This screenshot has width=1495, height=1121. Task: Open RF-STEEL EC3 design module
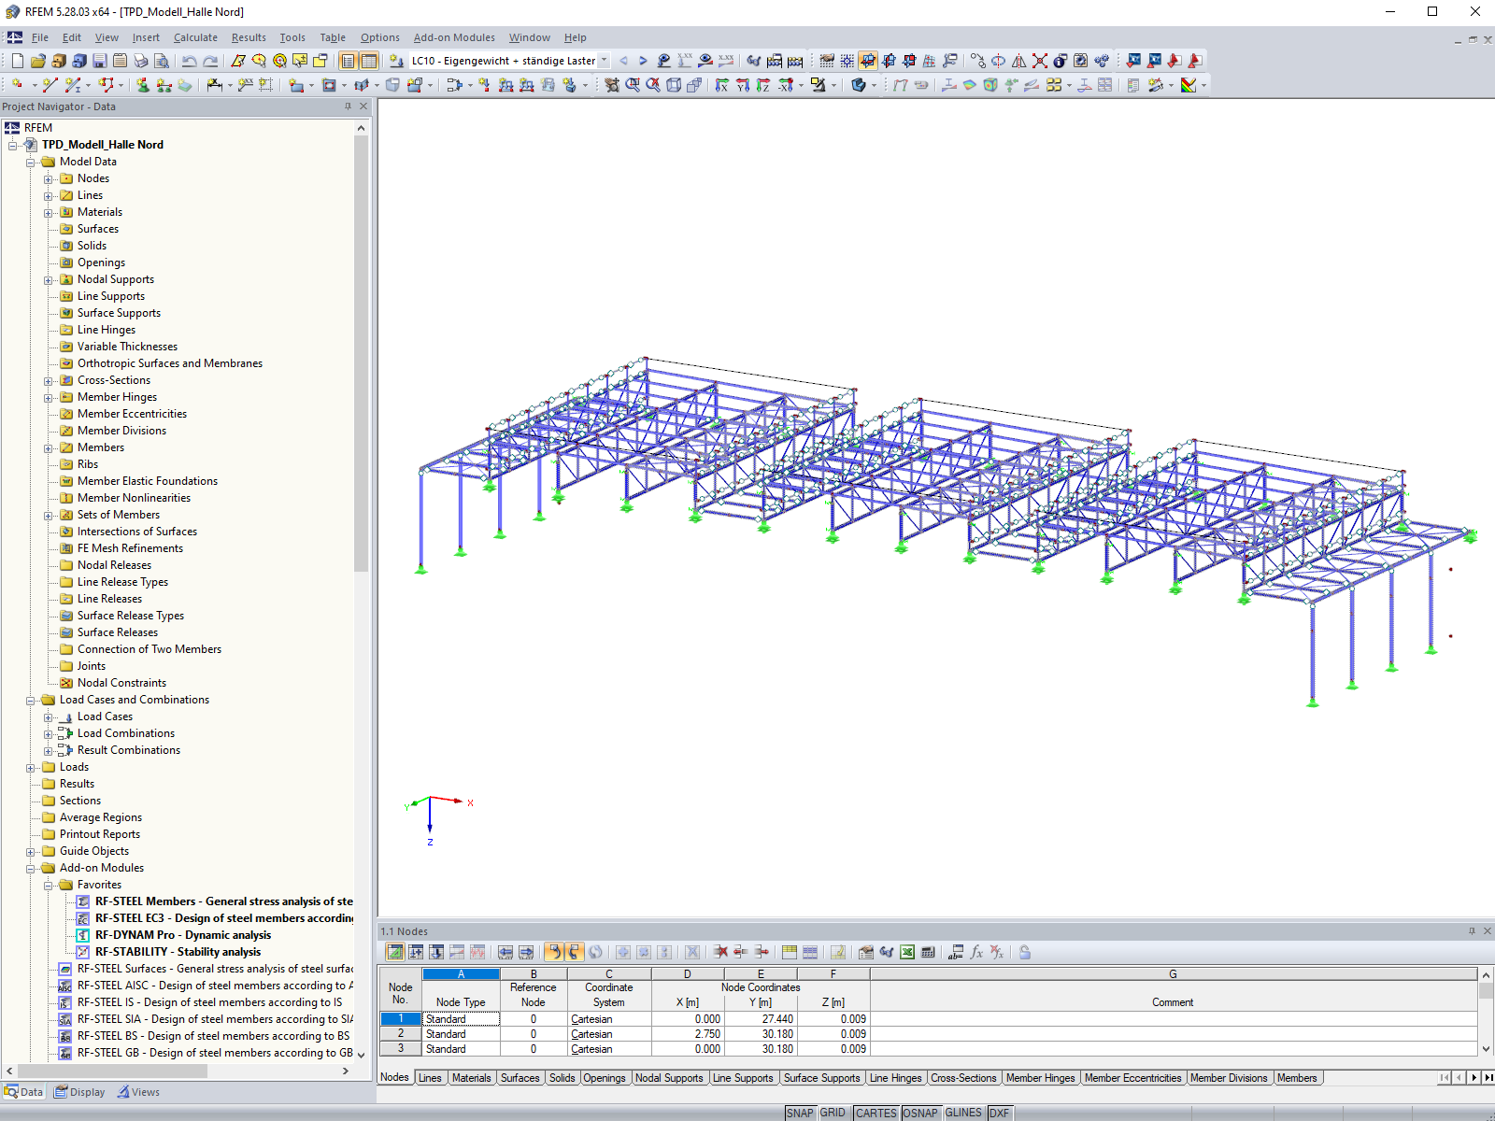(x=223, y=918)
